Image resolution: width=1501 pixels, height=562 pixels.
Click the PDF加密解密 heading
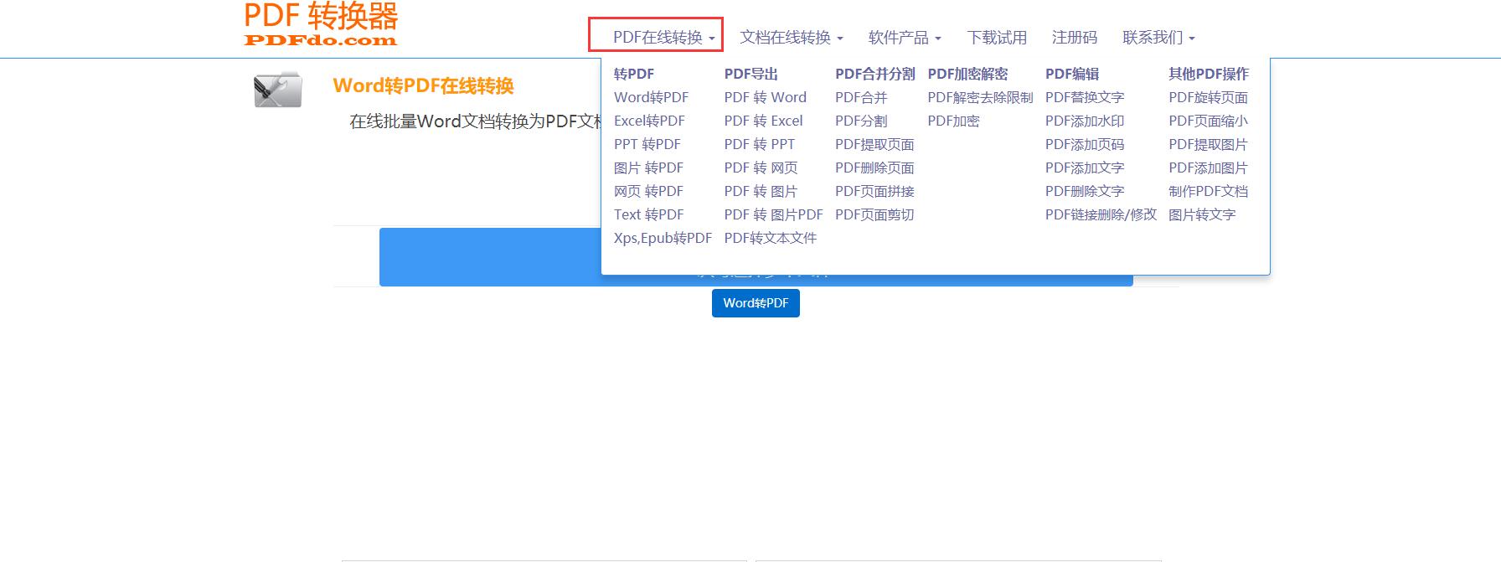click(x=967, y=74)
